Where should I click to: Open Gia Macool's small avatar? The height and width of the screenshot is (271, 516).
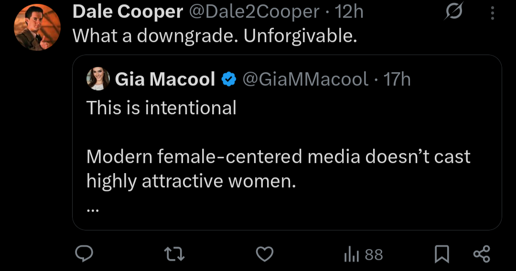coord(98,79)
